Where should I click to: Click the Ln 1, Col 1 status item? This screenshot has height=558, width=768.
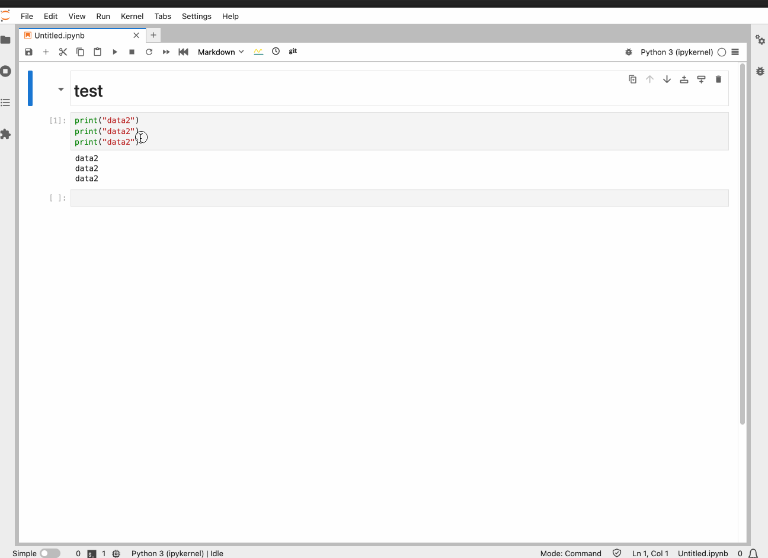pyautogui.click(x=650, y=553)
